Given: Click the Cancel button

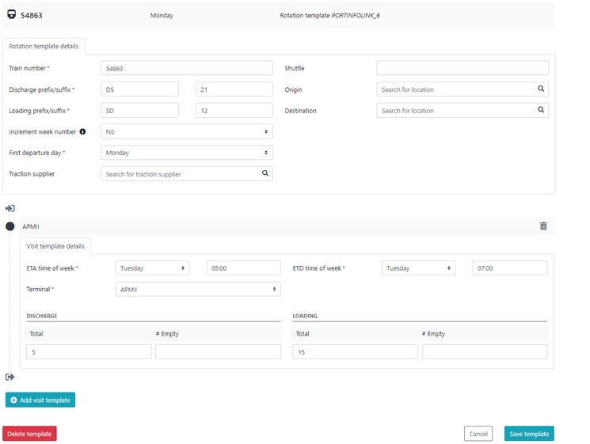Looking at the screenshot, I should pyautogui.click(x=478, y=434).
